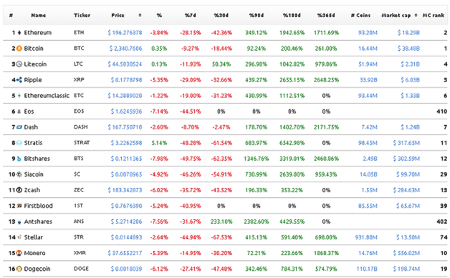Select the Ethereumclassic name text

click(x=46, y=96)
